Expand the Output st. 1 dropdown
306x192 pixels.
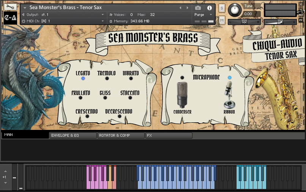click(103, 14)
